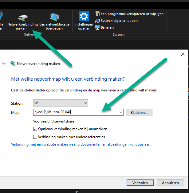The height and width of the screenshot is (193, 189).
Task: Disable Opnieuw verbinding maken bij aanmelden
Action: coord(35,129)
